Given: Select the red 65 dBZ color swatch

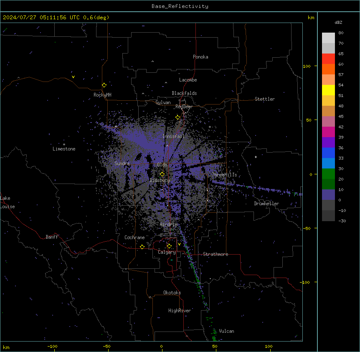Looking at the screenshot, I should 328,59.
